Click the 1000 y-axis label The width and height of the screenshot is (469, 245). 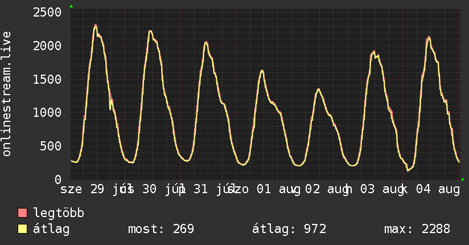pos(47,113)
